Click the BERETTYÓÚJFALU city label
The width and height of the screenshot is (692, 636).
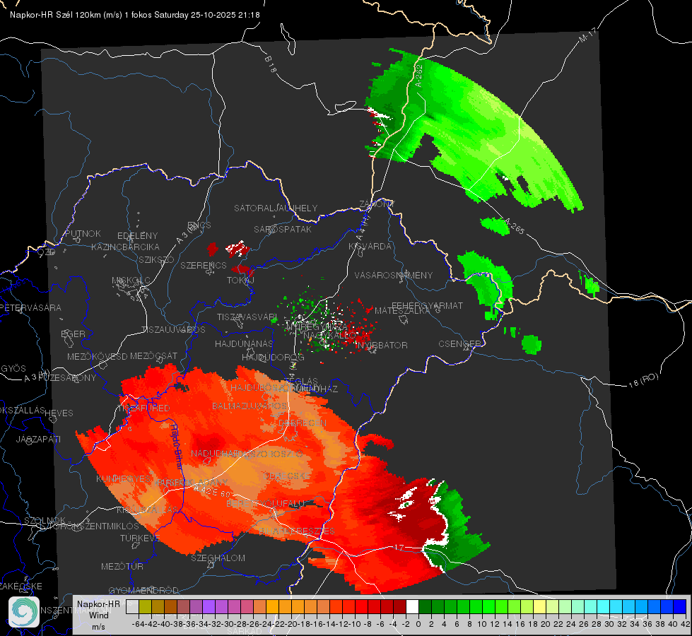[265, 504]
